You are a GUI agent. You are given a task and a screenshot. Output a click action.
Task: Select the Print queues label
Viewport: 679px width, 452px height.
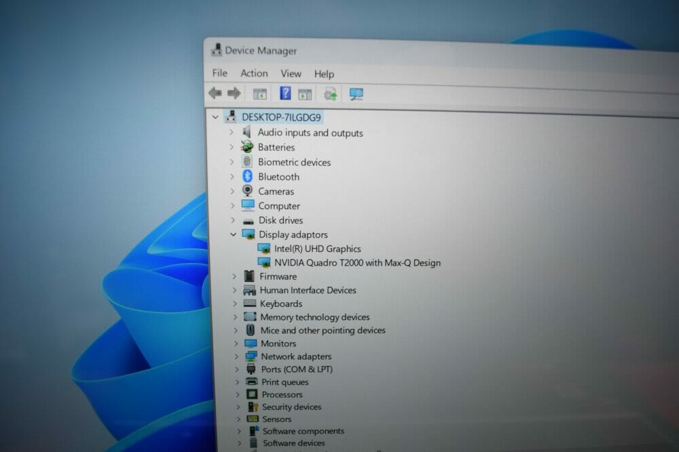[x=285, y=382]
